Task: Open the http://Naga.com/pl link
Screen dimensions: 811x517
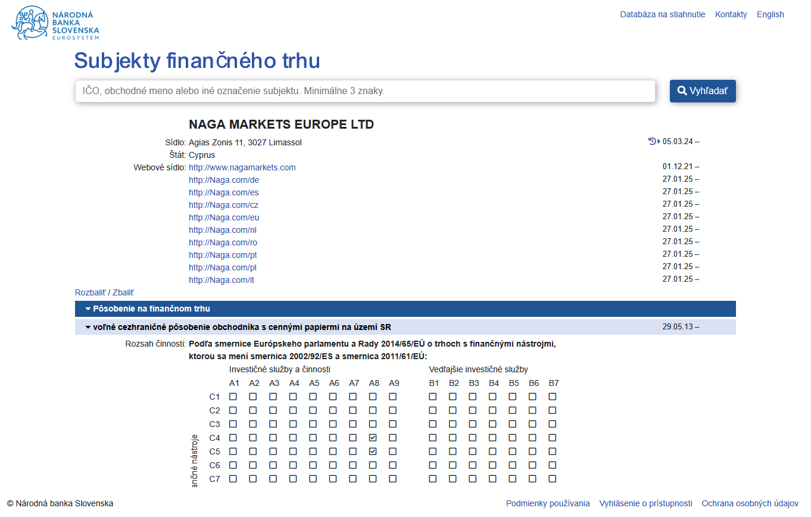Action: (223, 267)
